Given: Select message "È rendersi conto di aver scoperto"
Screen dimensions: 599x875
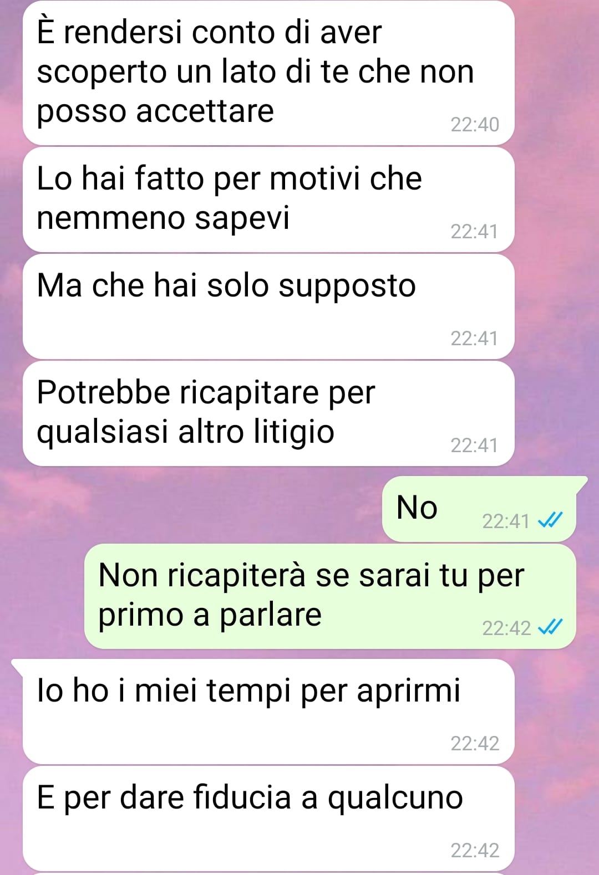Looking at the screenshot, I should [268, 73].
